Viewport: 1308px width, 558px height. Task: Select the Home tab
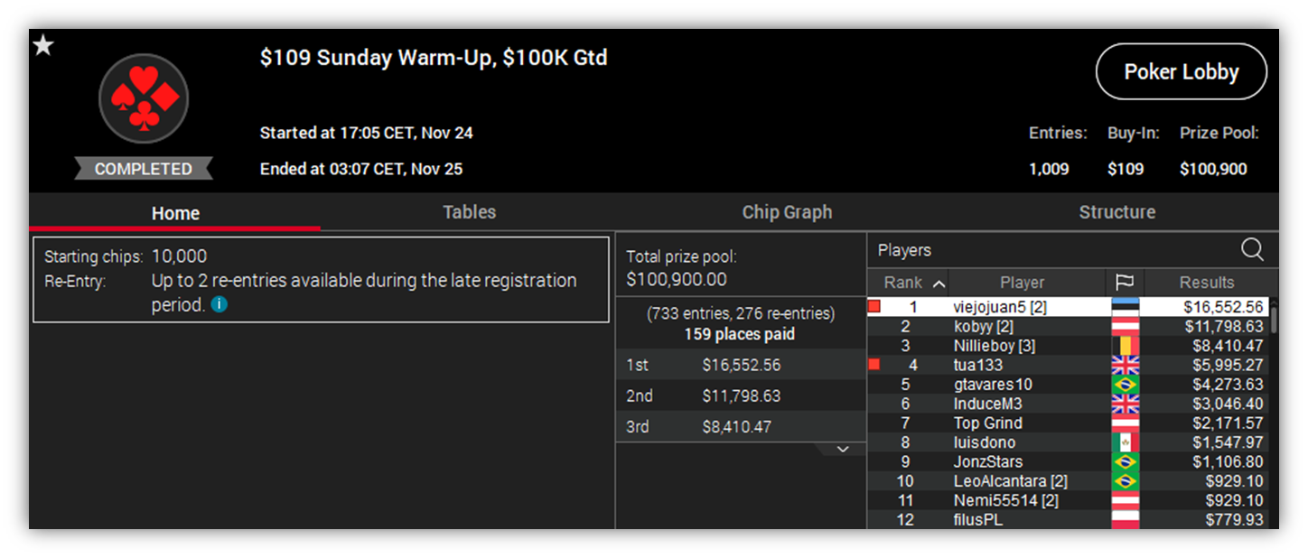tap(175, 213)
